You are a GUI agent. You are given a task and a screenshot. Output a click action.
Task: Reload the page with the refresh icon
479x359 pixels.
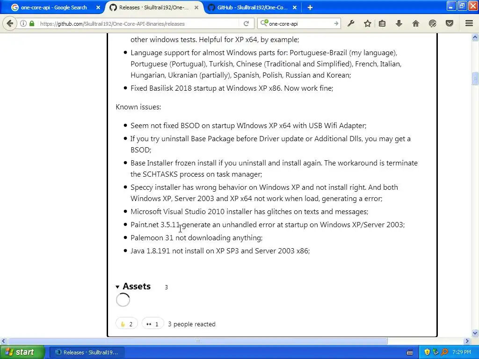pos(246,23)
